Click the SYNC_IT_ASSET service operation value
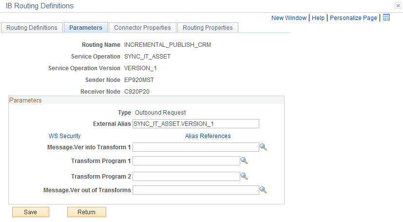Image resolution: width=403 pixels, height=222 pixels. (147, 56)
